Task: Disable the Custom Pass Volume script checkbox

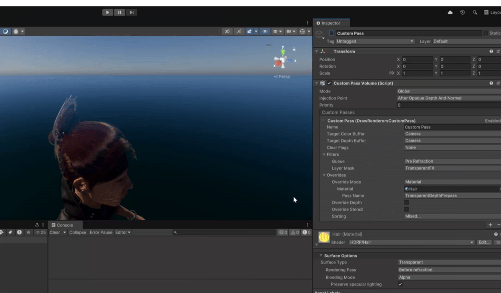Action: [329, 83]
